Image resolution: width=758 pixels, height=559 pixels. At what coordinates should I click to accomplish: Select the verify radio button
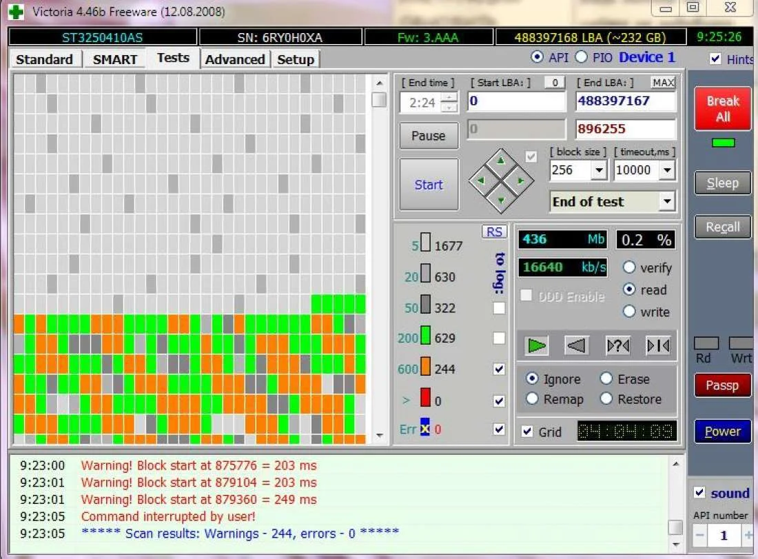(628, 267)
